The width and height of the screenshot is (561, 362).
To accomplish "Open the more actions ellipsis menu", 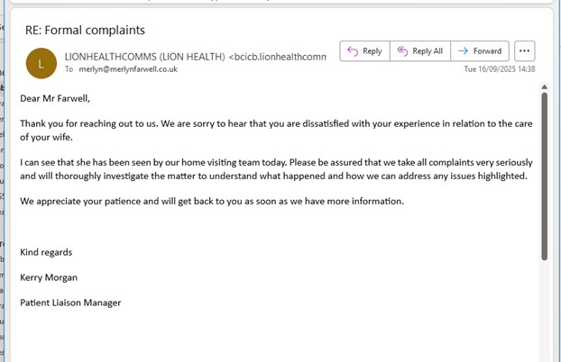I will click(x=525, y=51).
